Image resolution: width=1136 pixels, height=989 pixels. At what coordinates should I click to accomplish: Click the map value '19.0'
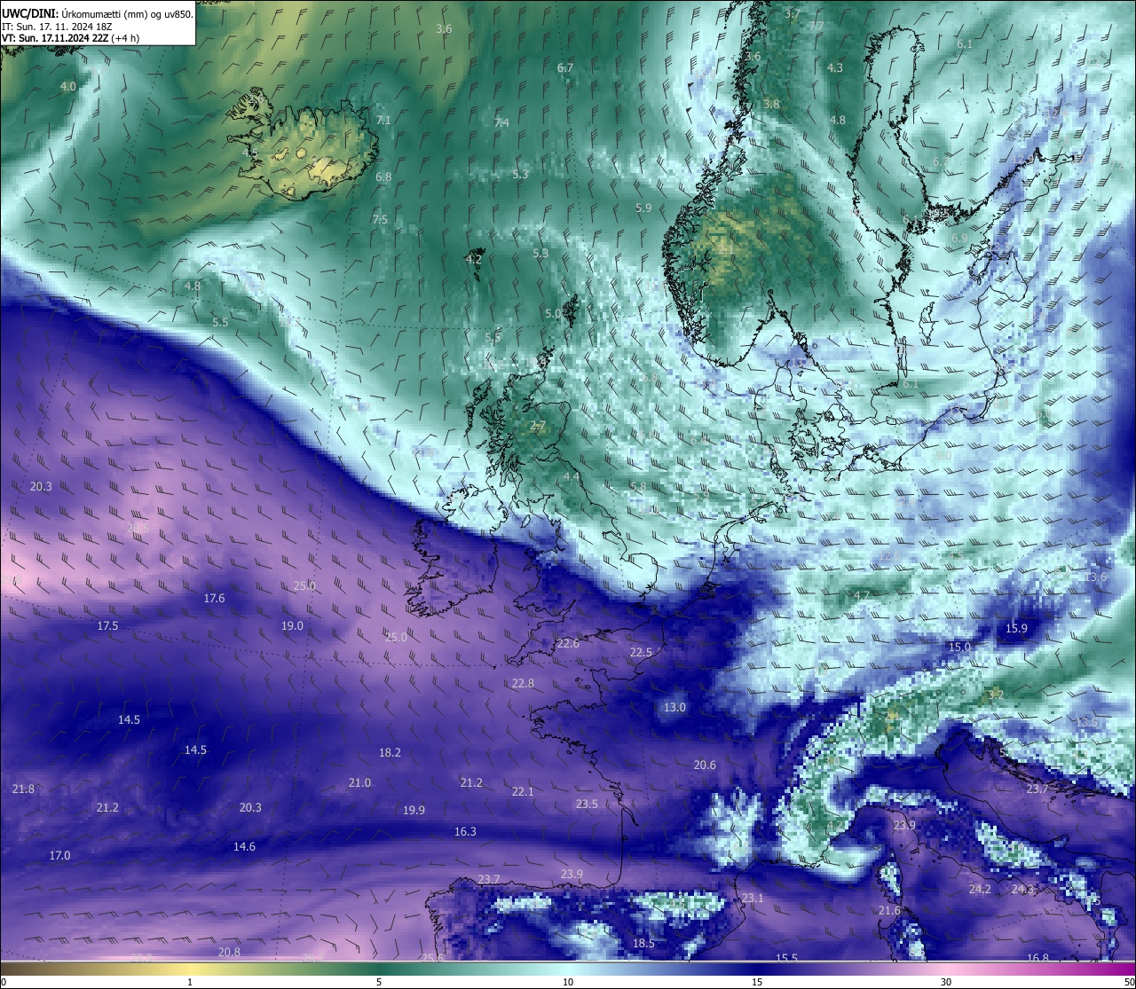pos(292,625)
